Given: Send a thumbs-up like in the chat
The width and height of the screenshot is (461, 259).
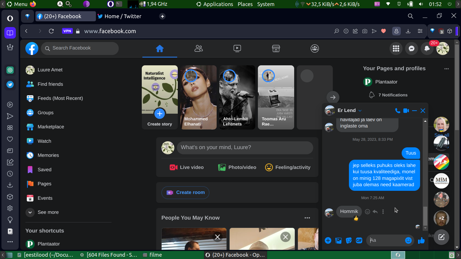Looking at the screenshot, I should [421, 240].
